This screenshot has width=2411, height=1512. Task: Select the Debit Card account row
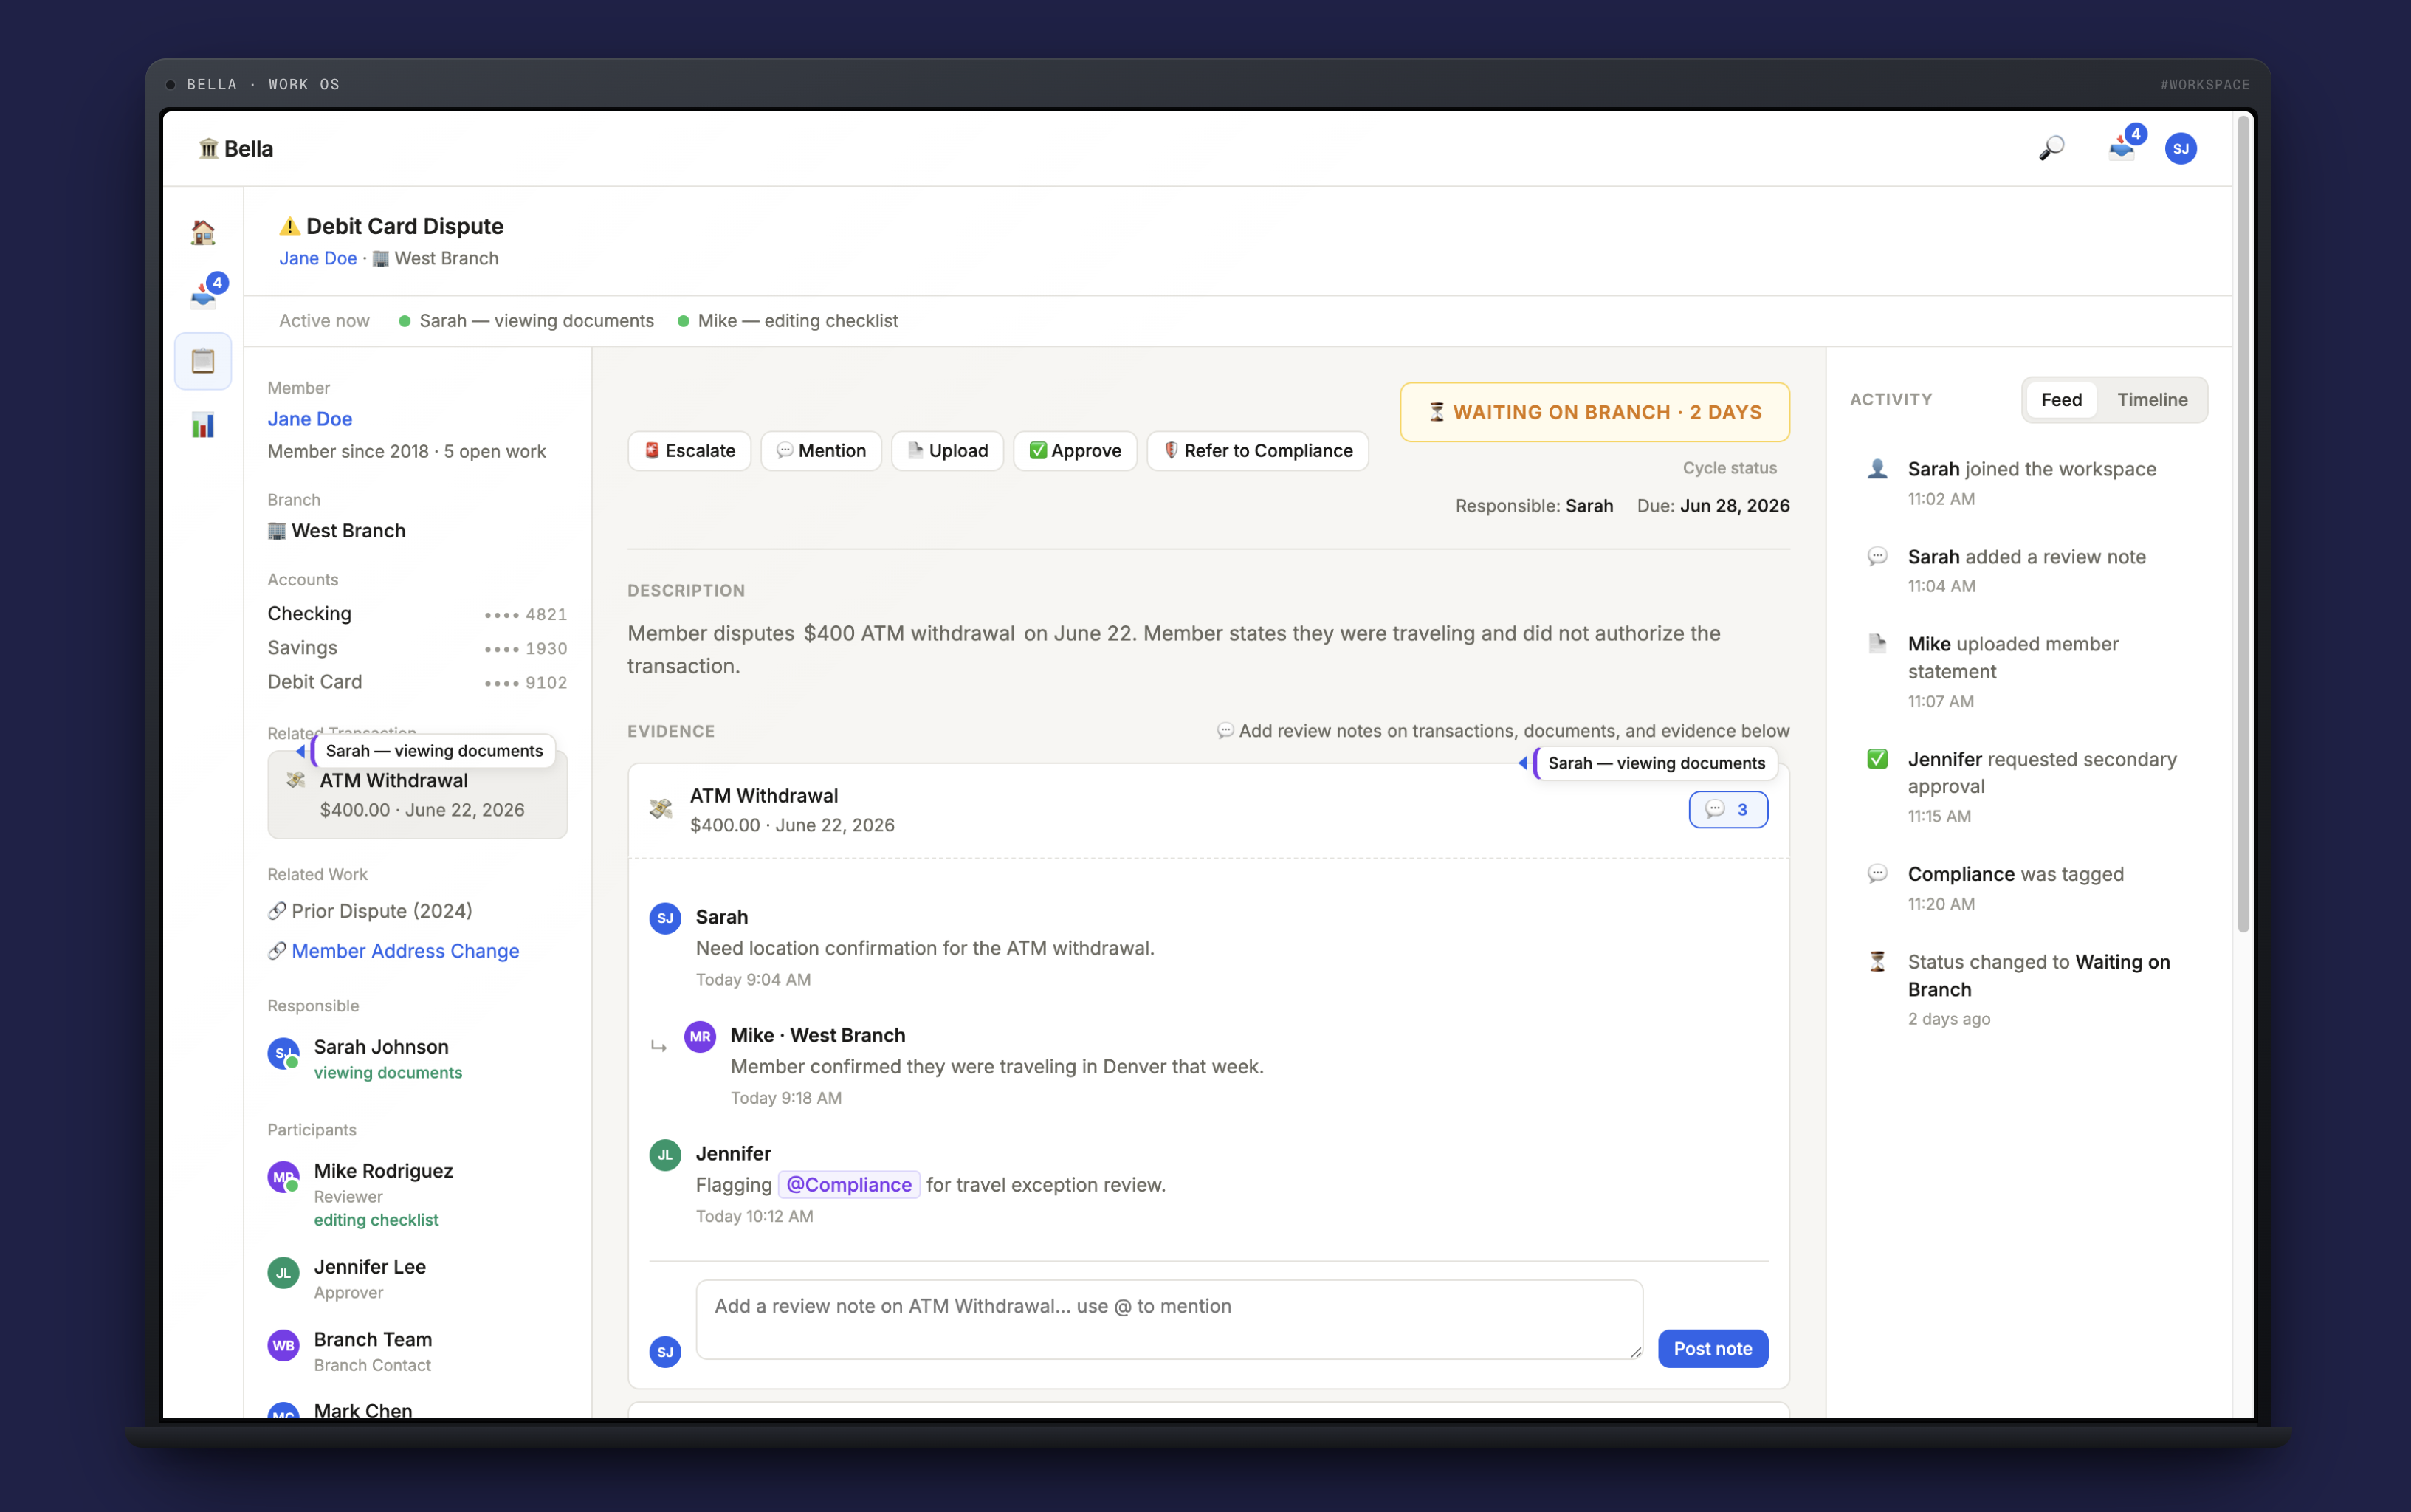point(417,681)
